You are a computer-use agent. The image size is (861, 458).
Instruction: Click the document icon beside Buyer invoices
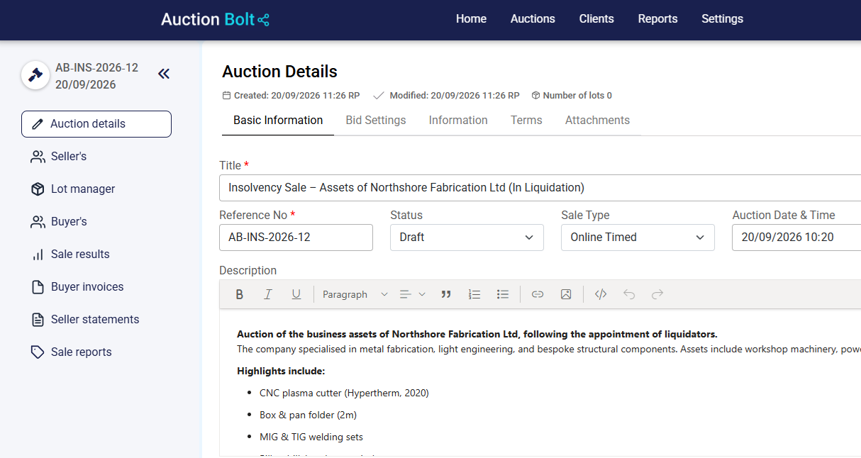tap(38, 287)
